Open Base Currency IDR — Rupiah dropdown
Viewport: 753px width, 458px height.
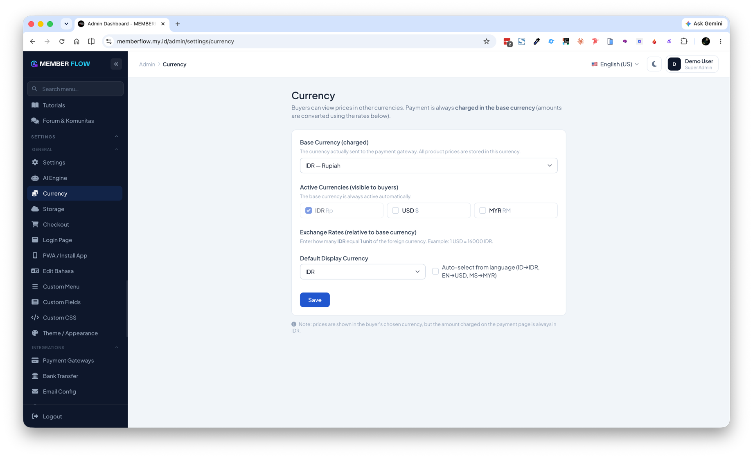click(428, 165)
